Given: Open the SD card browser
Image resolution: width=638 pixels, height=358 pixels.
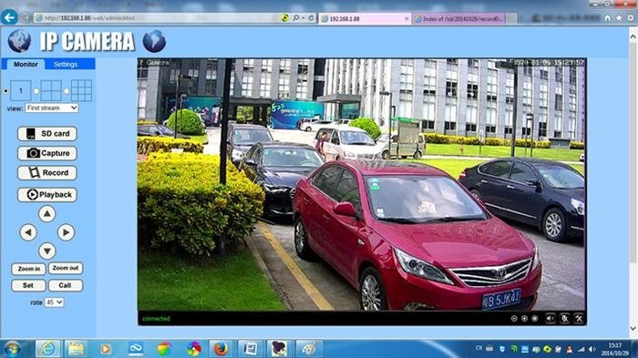Looking at the screenshot, I should [47, 133].
